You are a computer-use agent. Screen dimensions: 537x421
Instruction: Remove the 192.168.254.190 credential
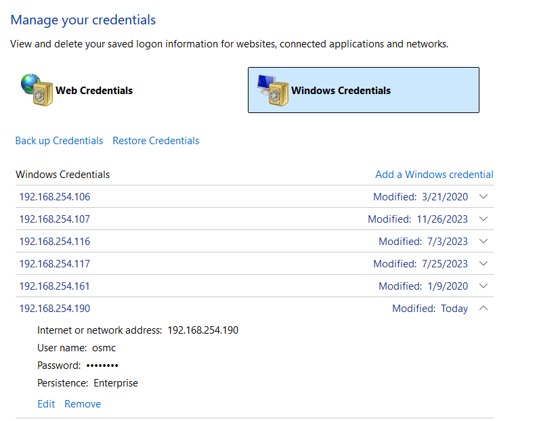tap(83, 404)
